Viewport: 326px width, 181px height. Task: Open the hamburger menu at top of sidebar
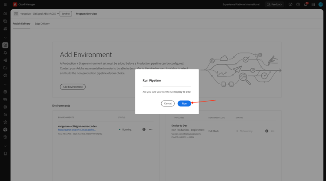pyautogui.click(x=5, y=4)
